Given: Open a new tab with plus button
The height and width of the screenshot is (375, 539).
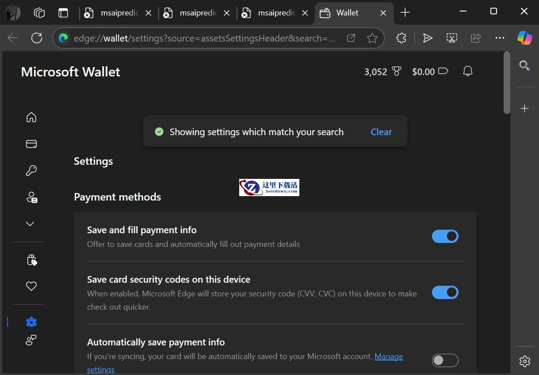Looking at the screenshot, I should click(x=405, y=13).
